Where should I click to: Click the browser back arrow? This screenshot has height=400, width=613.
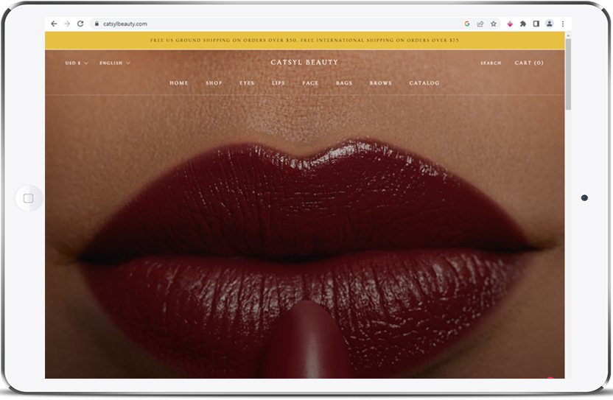(54, 24)
